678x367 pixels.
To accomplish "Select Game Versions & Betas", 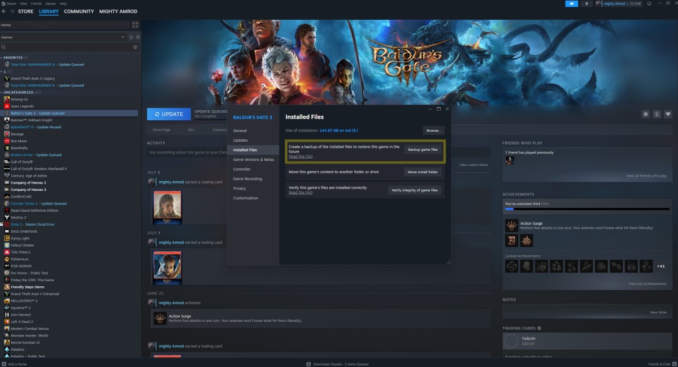I will click(x=254, y=159).
